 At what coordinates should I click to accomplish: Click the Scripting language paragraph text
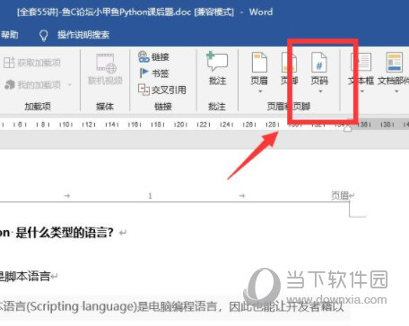[x=172, y=306]
